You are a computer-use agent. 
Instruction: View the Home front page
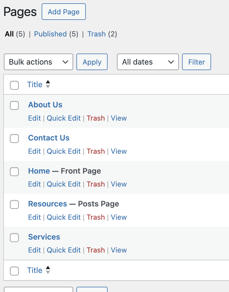(x=119, y=184)
